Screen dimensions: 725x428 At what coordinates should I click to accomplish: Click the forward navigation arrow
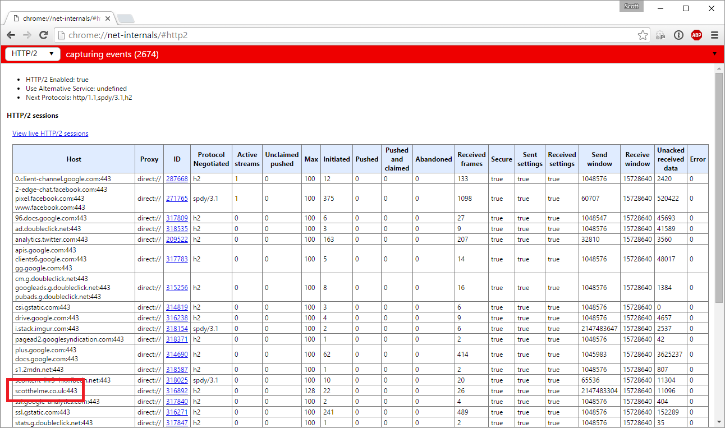27,35
